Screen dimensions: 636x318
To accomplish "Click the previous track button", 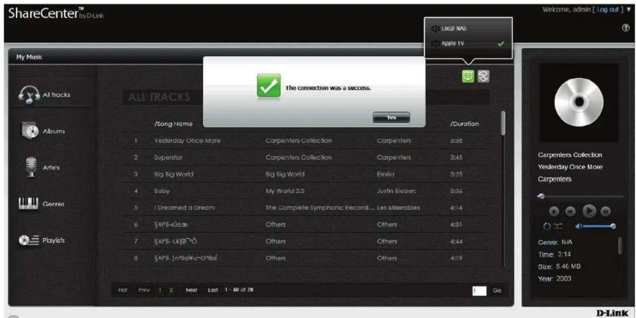I will point(570,211).
